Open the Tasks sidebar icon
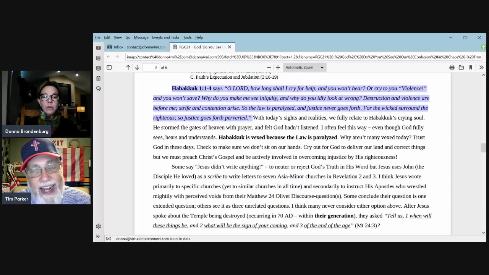 (x=98, y=78)
